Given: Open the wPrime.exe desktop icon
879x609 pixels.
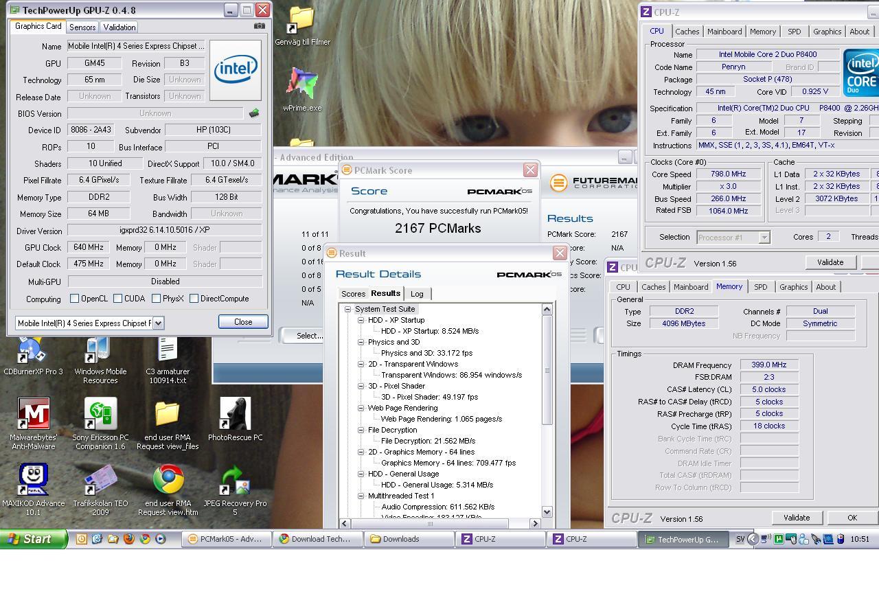Looking at the screenshot, I should [x=302, y=90].
